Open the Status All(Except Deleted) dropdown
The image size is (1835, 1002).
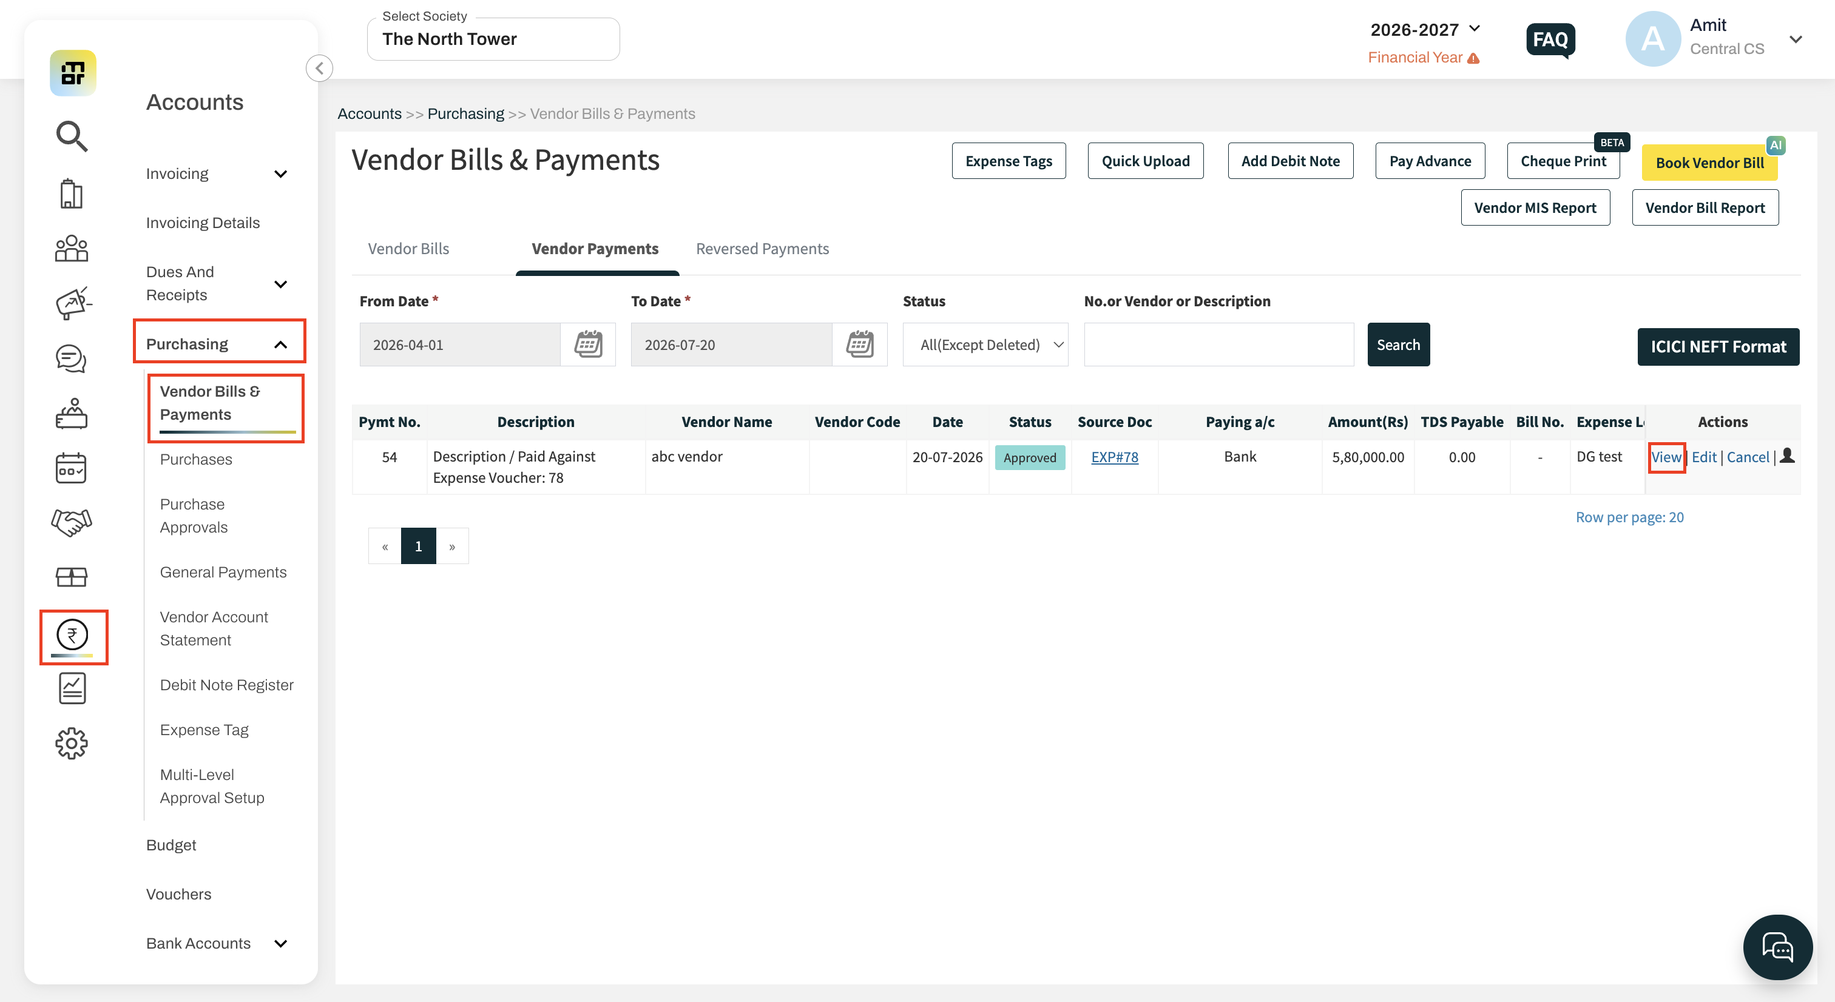point(985,345)
